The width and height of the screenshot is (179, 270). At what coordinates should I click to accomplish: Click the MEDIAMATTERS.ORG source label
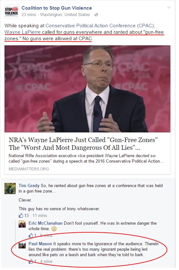[x=29, y=169]
